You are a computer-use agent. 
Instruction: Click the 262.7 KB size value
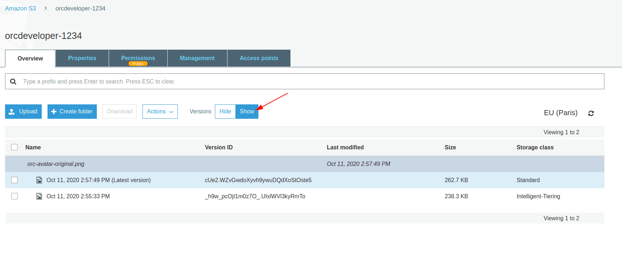456,180
